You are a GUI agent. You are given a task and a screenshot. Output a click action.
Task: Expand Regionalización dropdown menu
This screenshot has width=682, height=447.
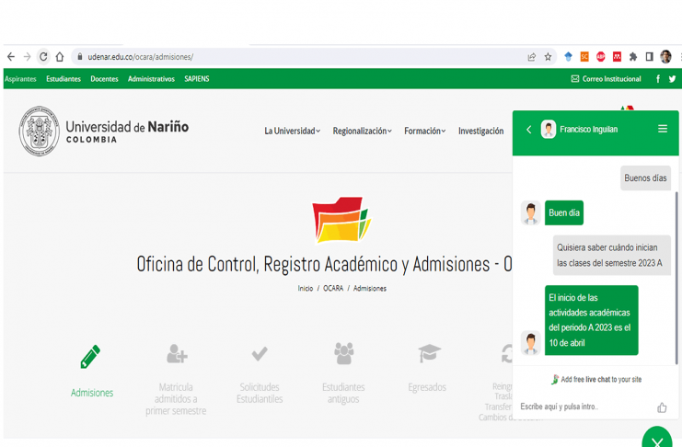363,131
